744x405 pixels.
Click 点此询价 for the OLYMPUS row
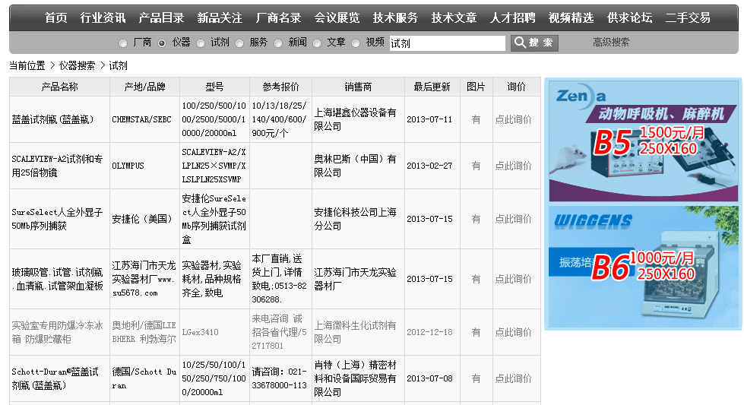(514, 166)
